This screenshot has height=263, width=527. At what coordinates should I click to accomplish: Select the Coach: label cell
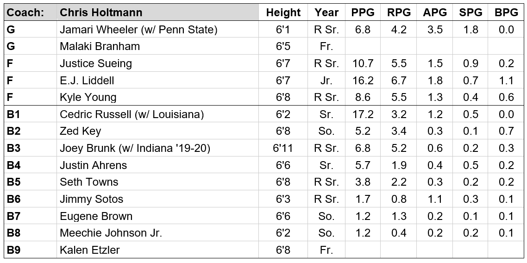point(31,13)
